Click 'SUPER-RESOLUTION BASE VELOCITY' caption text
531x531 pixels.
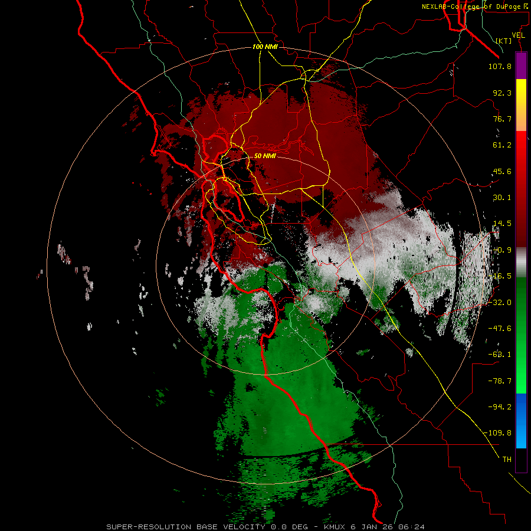pos(187,527)
